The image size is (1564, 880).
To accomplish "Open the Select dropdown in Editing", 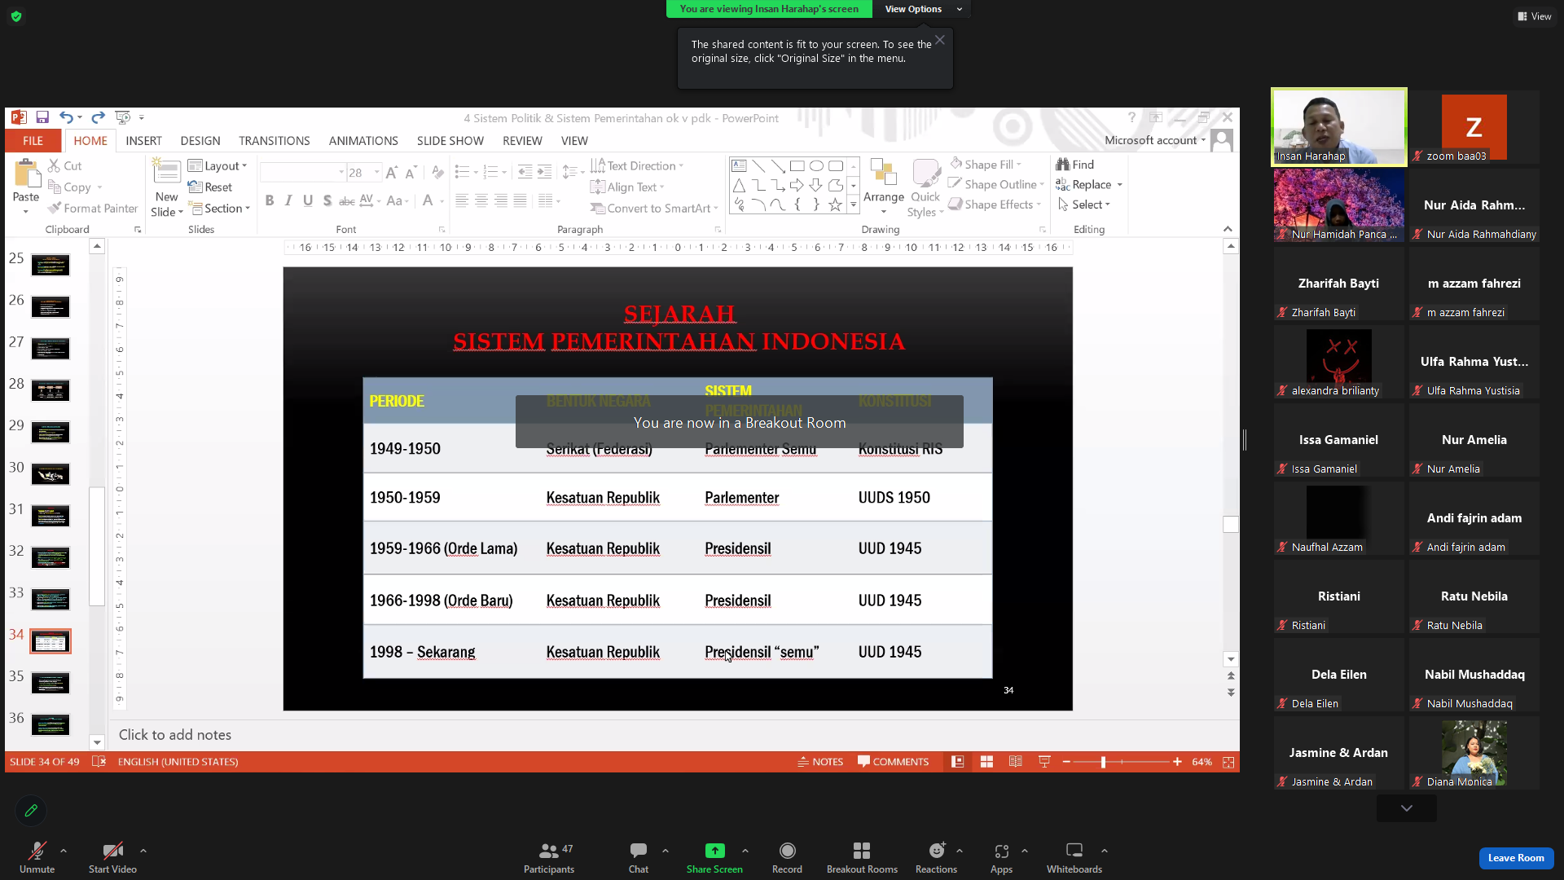I will coord(1084,205).
